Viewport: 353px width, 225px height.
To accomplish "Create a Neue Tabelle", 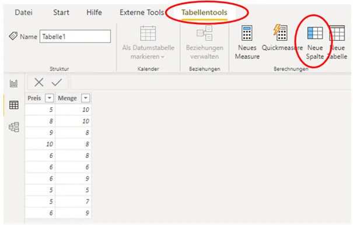I will (x=337, y=43).
